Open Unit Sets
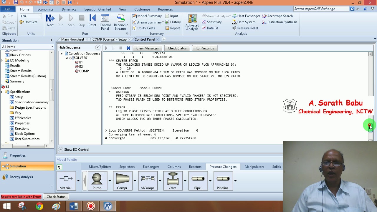This screenshot has height=212, width=377. pos(28,22)
